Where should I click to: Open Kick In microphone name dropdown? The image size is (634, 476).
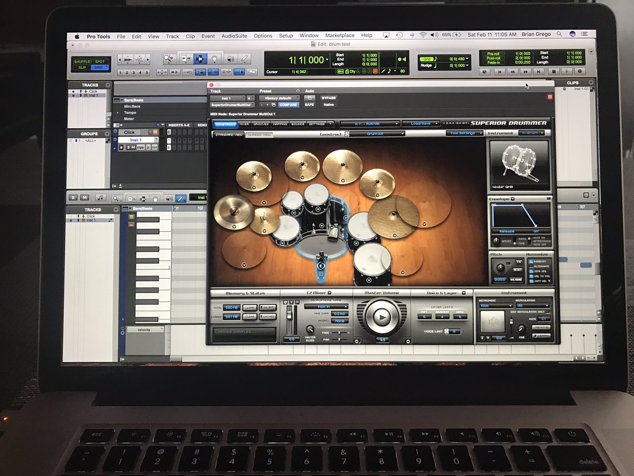tap(327, 306)
